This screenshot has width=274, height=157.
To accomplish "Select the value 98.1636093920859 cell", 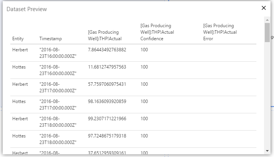I will pos(107,101).
